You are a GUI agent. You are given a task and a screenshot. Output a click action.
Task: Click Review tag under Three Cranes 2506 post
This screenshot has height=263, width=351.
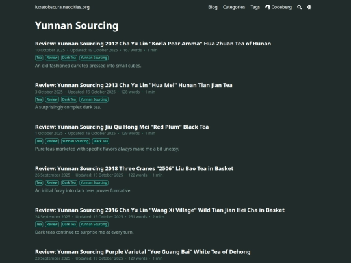coord(52,182)
